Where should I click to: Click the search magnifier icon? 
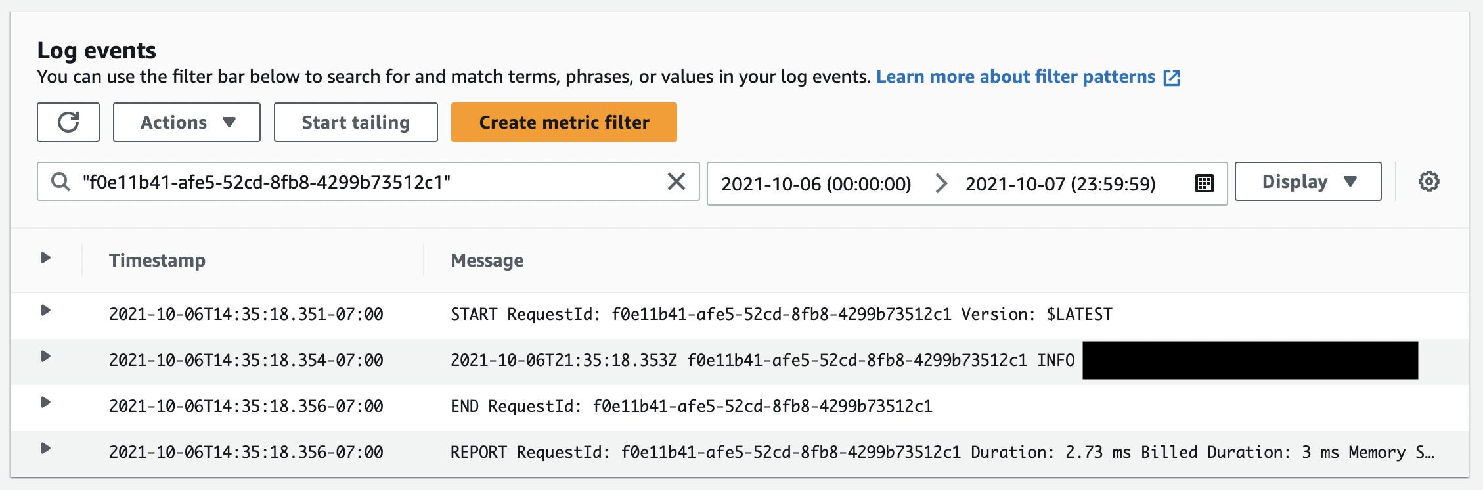click(x=60, y=181)
